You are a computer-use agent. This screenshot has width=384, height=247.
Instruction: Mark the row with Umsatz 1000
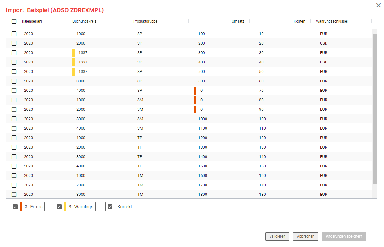click(14, 119)
